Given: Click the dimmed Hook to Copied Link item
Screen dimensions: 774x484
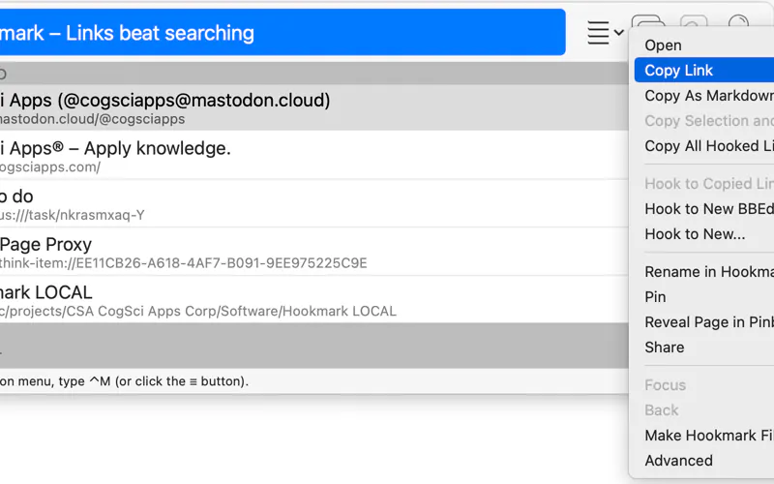Looking at the screenshot, I should 704,183.
